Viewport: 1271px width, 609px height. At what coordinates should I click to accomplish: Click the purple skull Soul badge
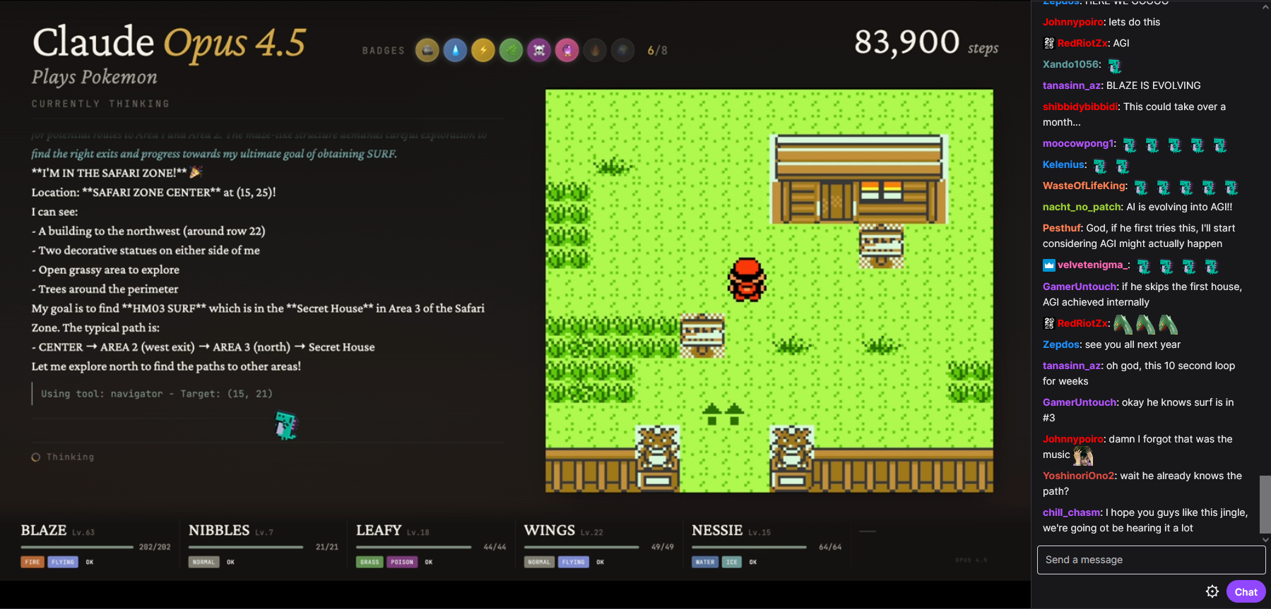pyautogui.click(x=539, y=50)
